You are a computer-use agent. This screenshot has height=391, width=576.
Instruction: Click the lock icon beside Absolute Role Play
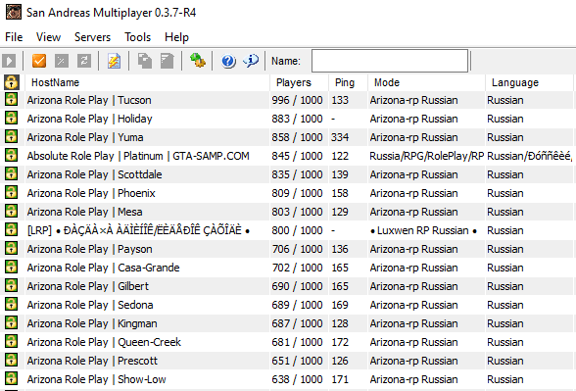click(12, 155)
